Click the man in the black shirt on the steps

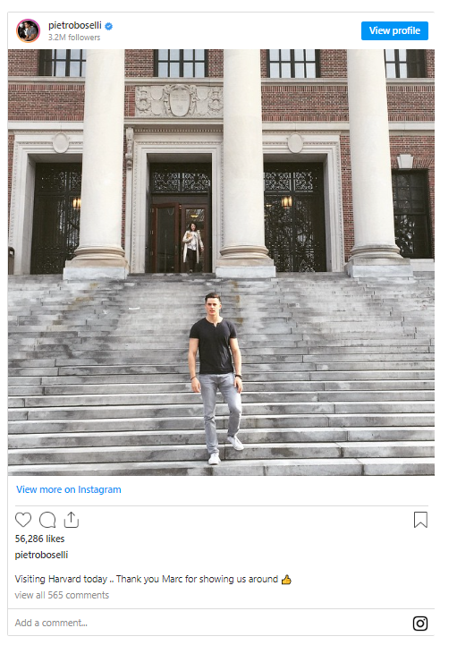click(x=216, y=378)
